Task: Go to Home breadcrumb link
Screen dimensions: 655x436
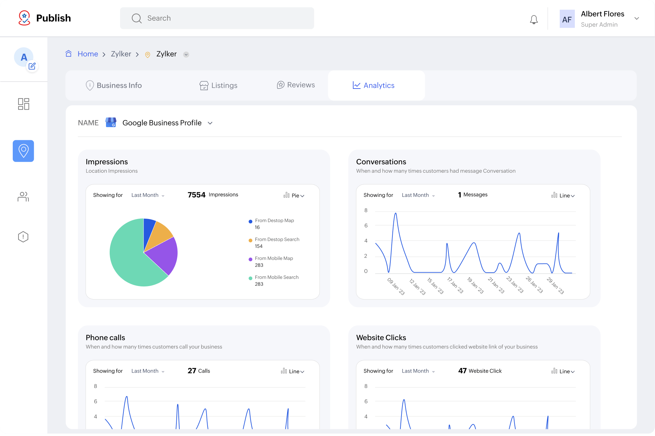Action: tap(88, 54)
